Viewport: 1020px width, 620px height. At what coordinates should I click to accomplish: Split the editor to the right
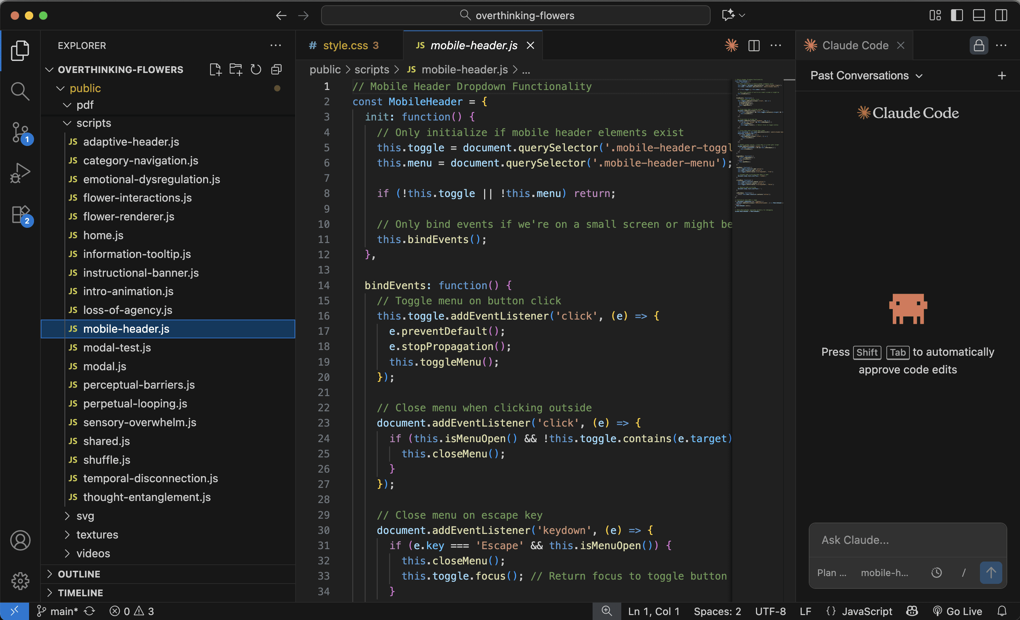pos(754,46)
